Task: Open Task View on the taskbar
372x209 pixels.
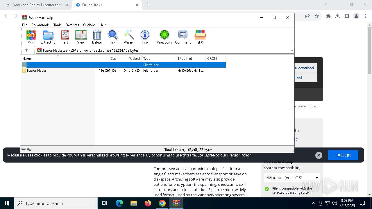Action: (105, 203)
